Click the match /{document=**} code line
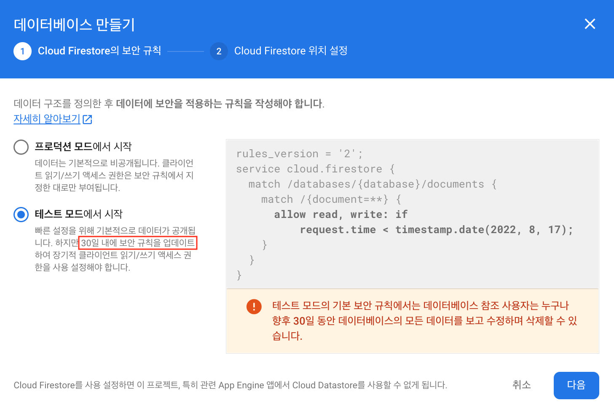Image resolution: width=614 pixels, height=414 pixels. click(x=331, y=199)
